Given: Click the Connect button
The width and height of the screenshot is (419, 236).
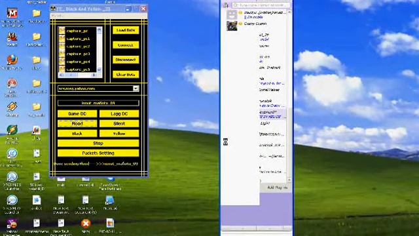Looking at the screenshot, I should click(126, 45).
